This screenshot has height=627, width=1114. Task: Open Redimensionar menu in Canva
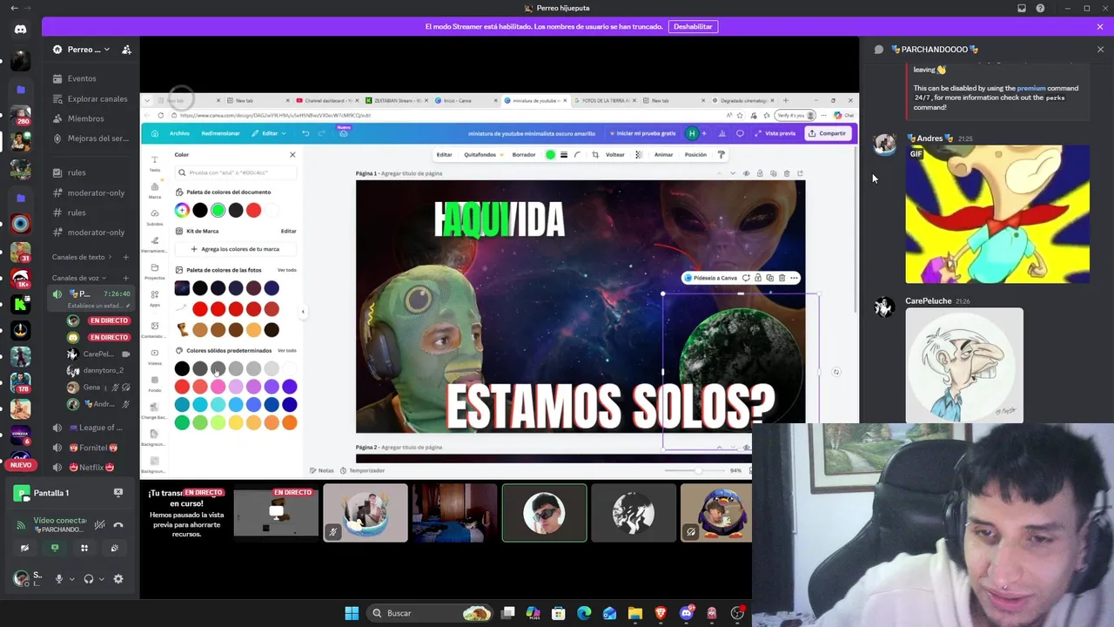point(220,133)
